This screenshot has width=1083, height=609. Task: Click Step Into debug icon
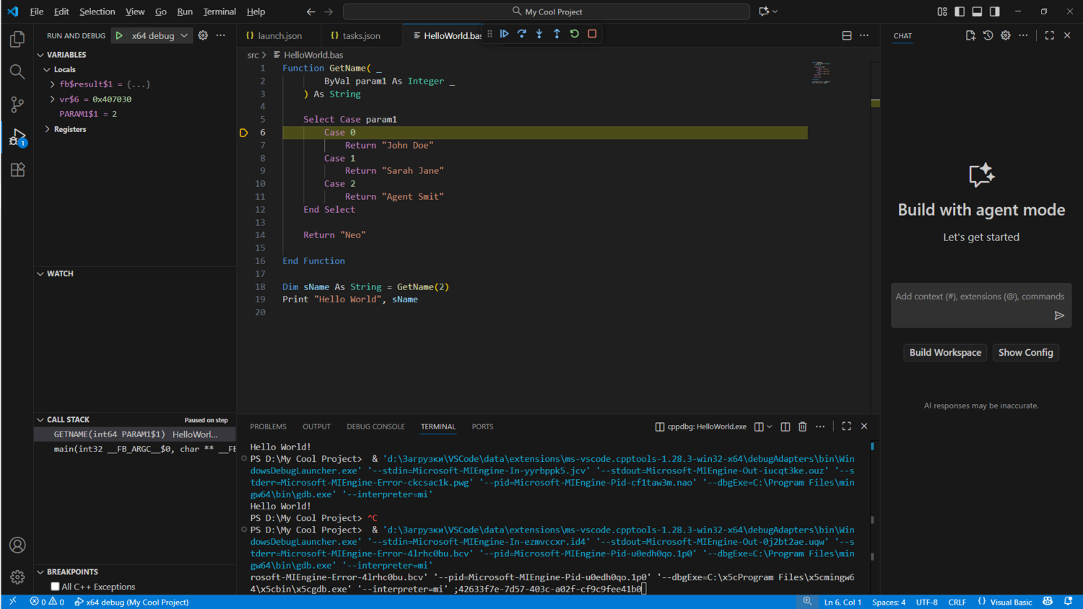[x=539, y=34]
